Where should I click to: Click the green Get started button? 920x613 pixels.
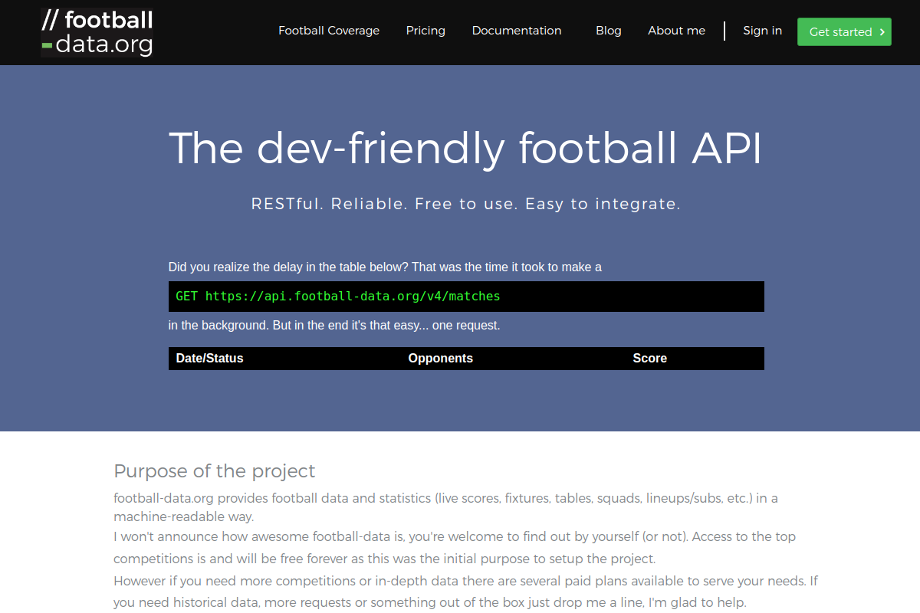[x=844, y=31]
